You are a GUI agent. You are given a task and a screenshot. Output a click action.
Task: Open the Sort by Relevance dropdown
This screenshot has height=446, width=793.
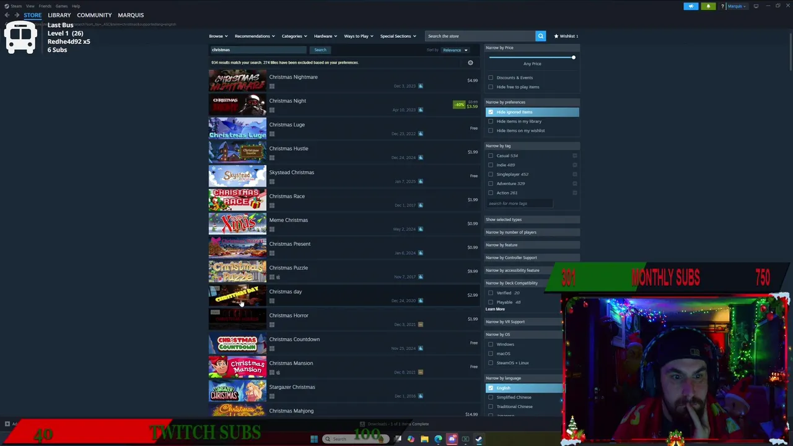pos(455,50)
